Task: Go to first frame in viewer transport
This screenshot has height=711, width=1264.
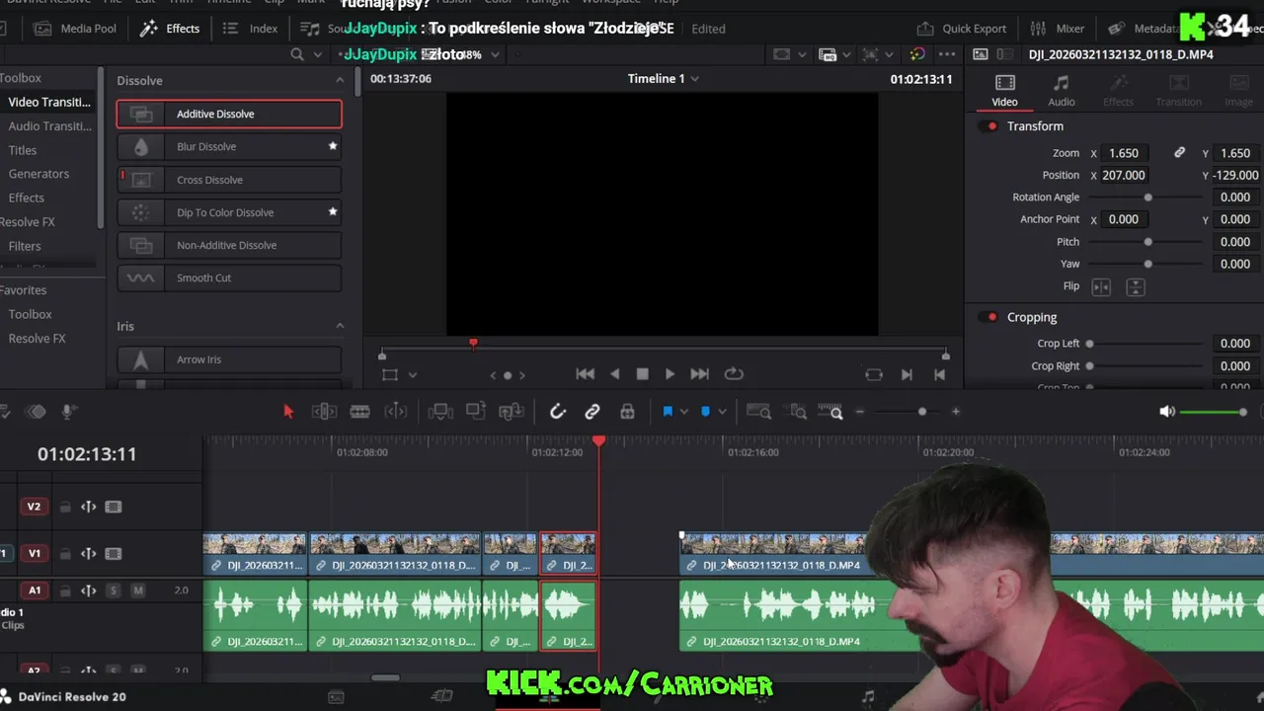Action: click(x=586, y=374)
